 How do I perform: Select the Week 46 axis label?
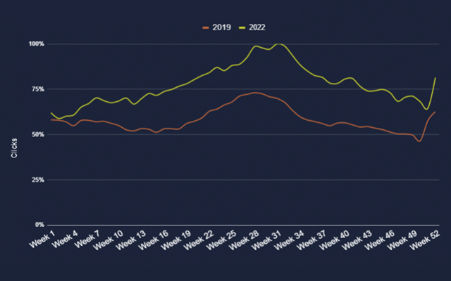click(379, 240)
